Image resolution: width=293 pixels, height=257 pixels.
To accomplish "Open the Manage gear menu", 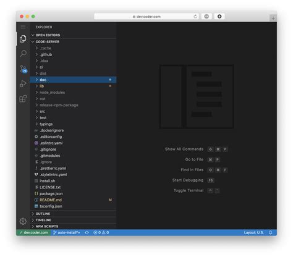I will (x=23, y=221).
